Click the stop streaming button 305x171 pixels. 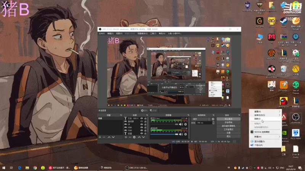click(x=228, y=119)
